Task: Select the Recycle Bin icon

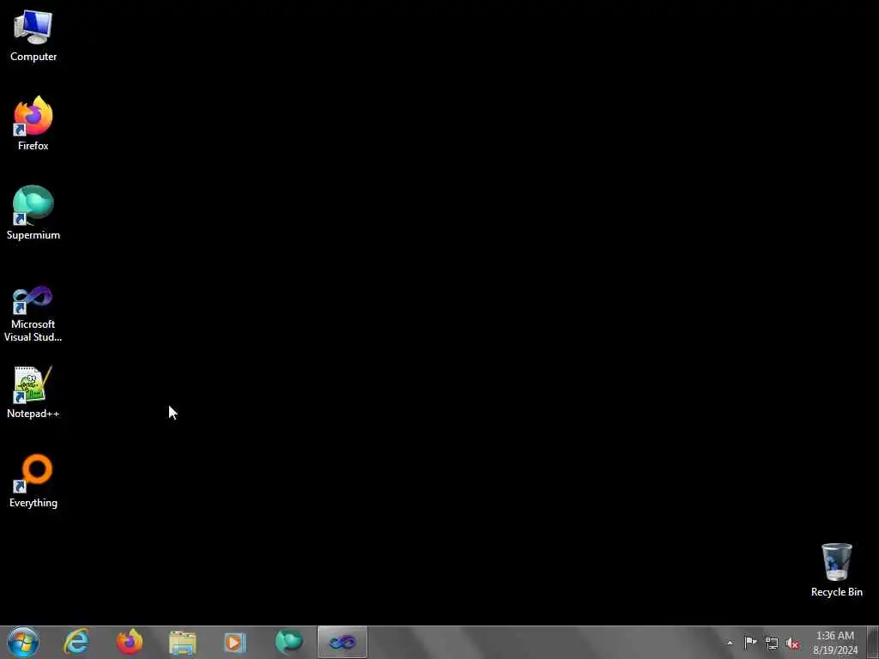Action: pos(836,570)
